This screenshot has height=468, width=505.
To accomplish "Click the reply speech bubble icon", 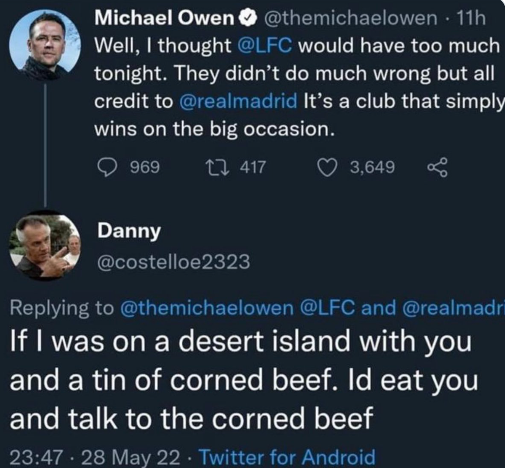I will 105,167.
